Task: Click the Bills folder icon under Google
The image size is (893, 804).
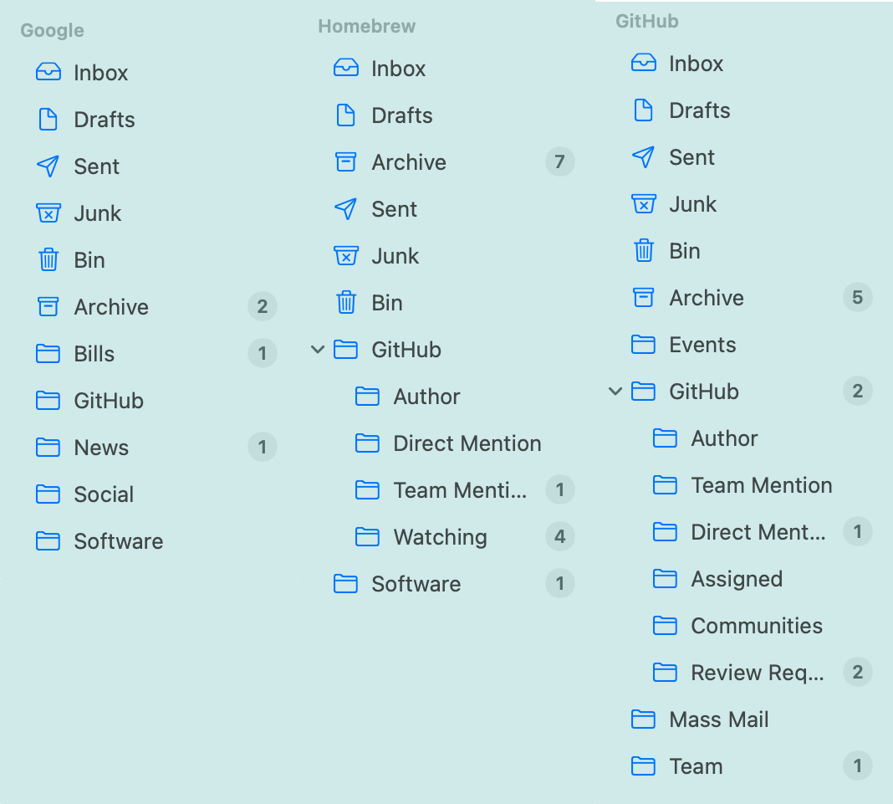Action: coord(48,353)
